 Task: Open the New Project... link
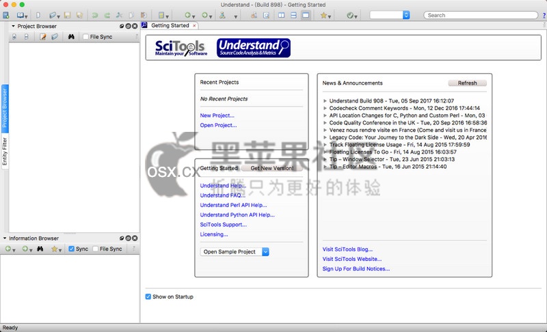pos(217,115)
